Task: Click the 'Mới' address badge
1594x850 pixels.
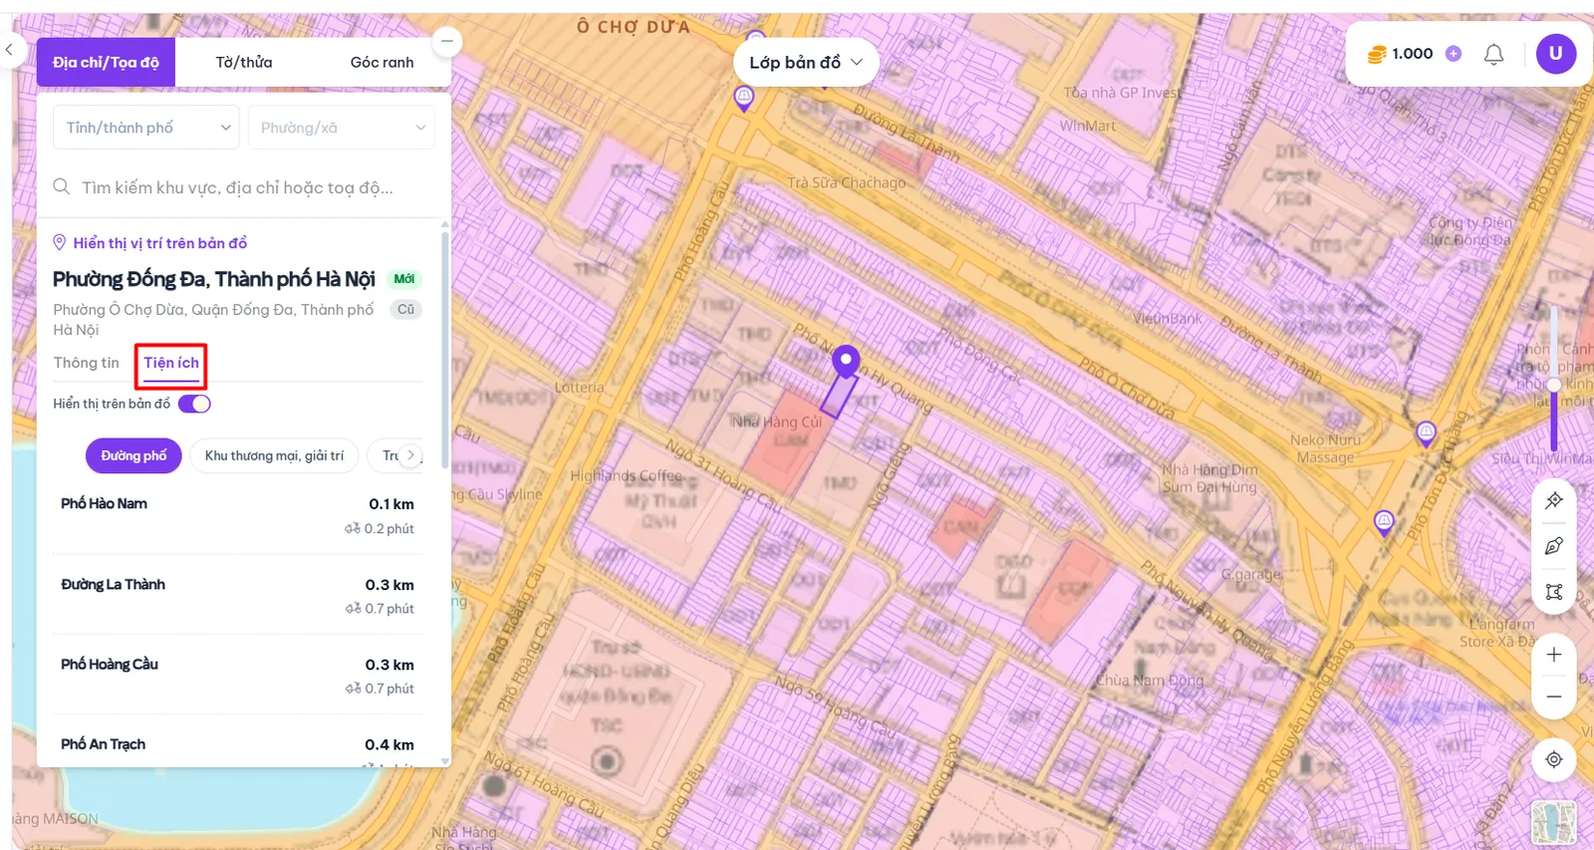Action: [404, 279]
